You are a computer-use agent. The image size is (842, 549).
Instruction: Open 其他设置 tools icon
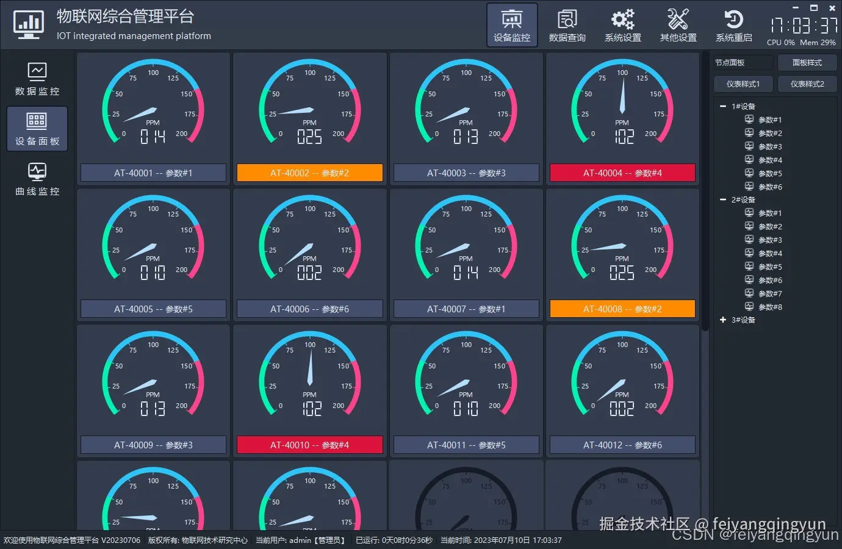point(678,19)
